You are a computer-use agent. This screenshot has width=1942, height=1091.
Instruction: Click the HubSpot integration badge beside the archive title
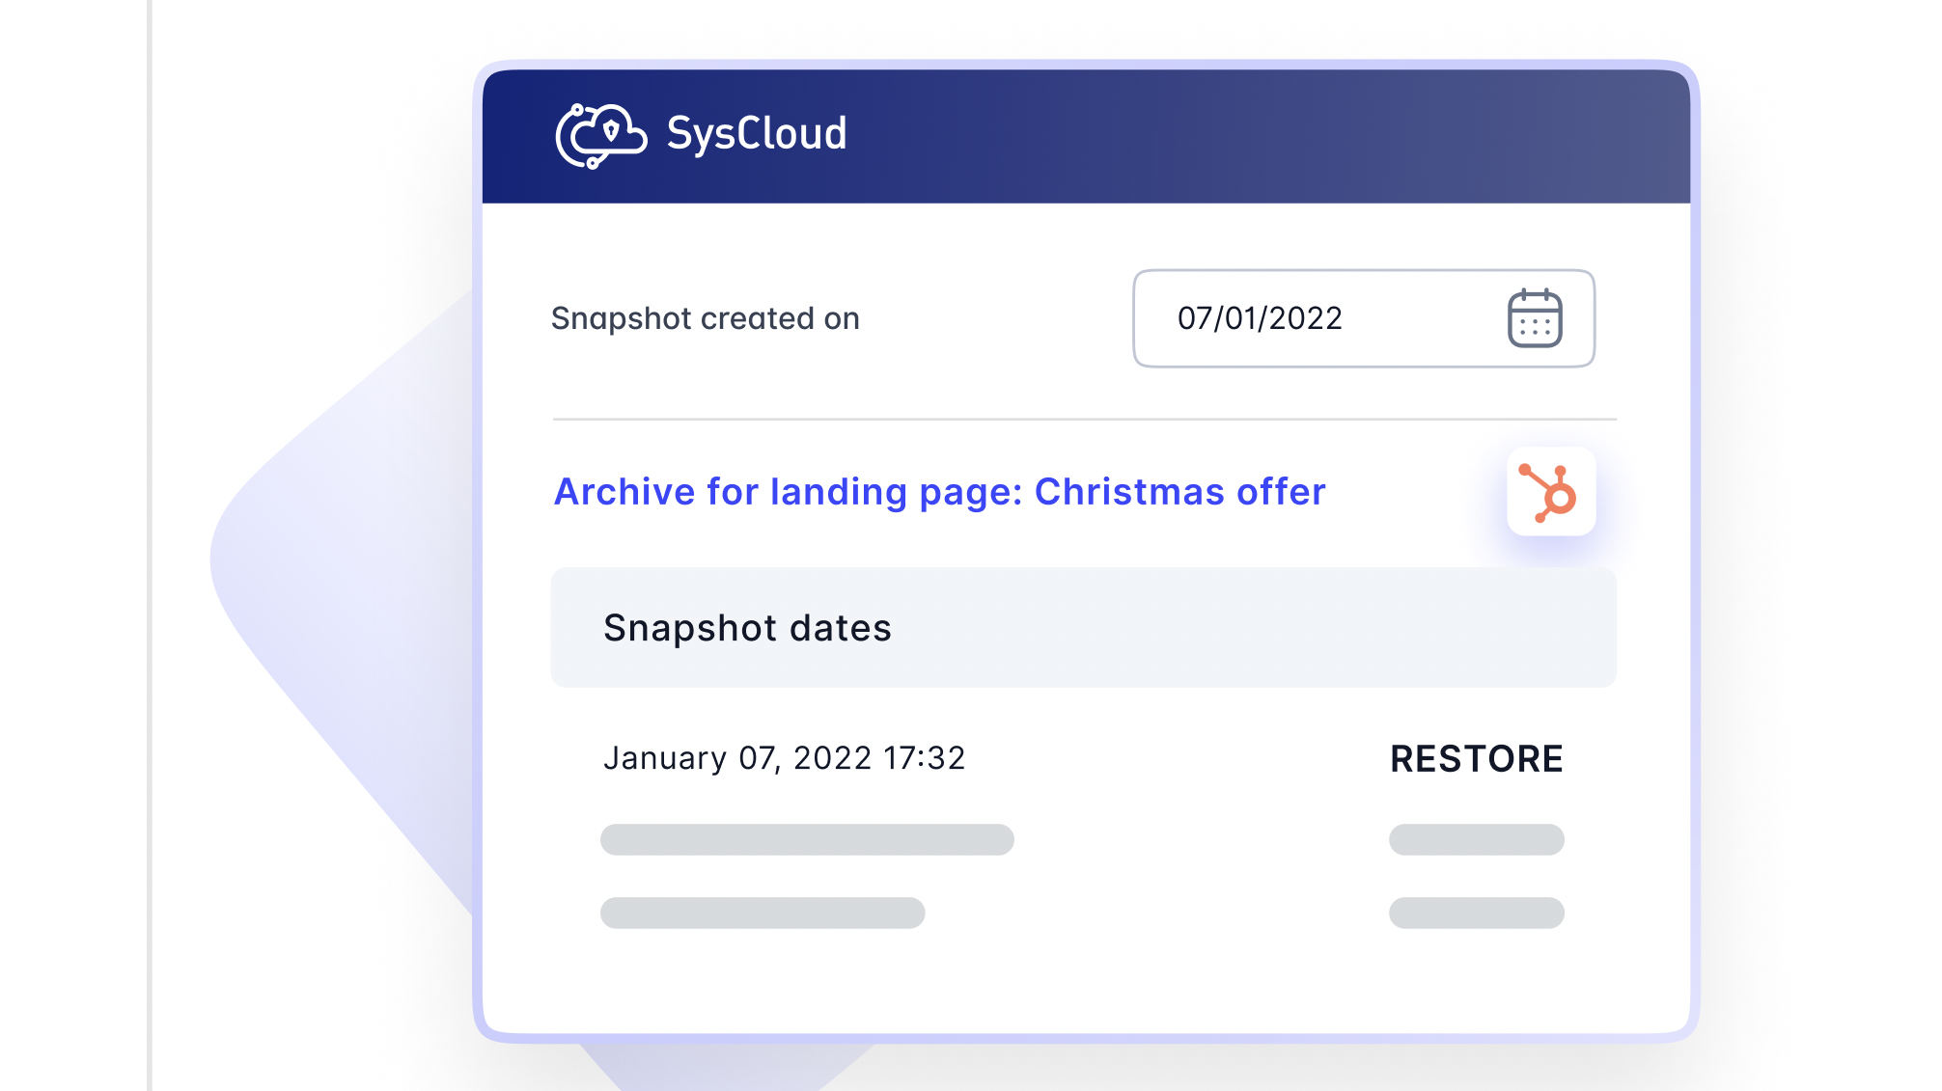pyautogui.click(x=1549, y=492)
